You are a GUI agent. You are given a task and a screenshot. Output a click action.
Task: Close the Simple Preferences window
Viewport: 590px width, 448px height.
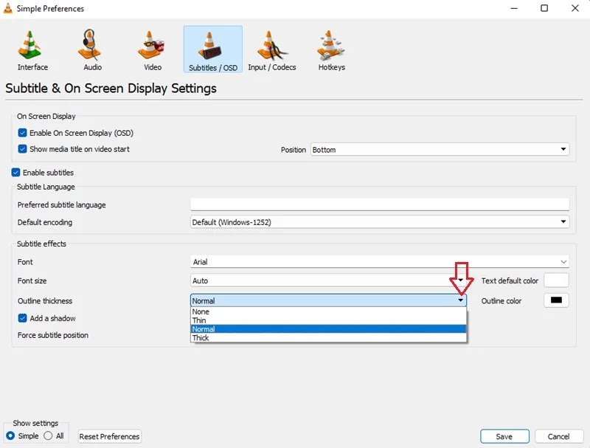point(575,8)
